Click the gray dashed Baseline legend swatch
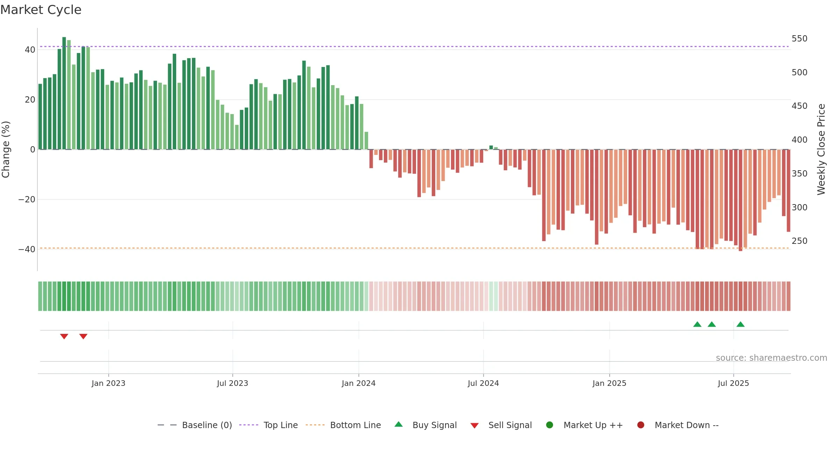Image resolution: width=839 pixels, height=471 pixels. click(x=167, y=425)
